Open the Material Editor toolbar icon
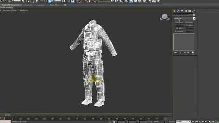Viewport: 219px width, 123px height. click(145, 1)
